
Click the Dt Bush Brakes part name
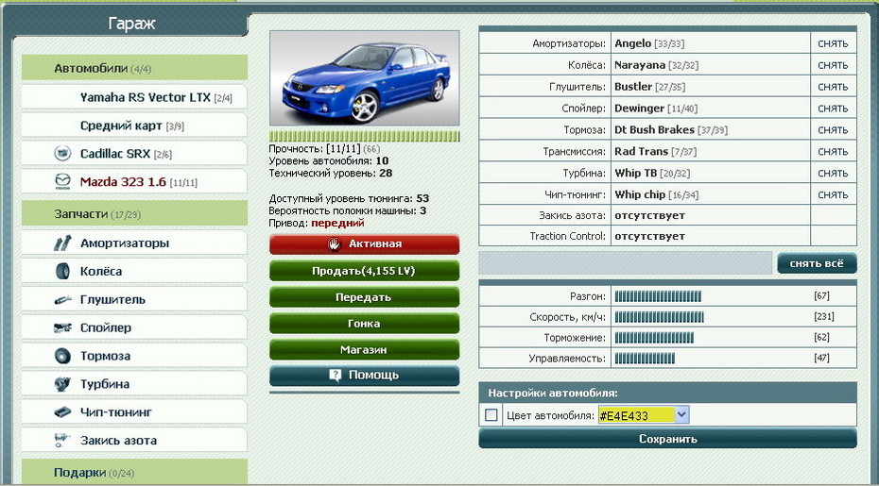click(x=654, y=130)
